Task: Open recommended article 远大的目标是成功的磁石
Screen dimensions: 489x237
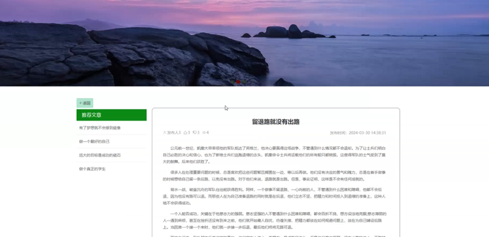Action: tap(100, 155)
